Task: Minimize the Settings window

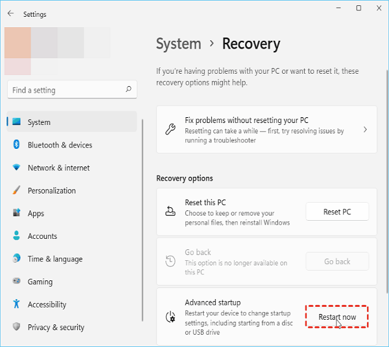Action: 338,8
